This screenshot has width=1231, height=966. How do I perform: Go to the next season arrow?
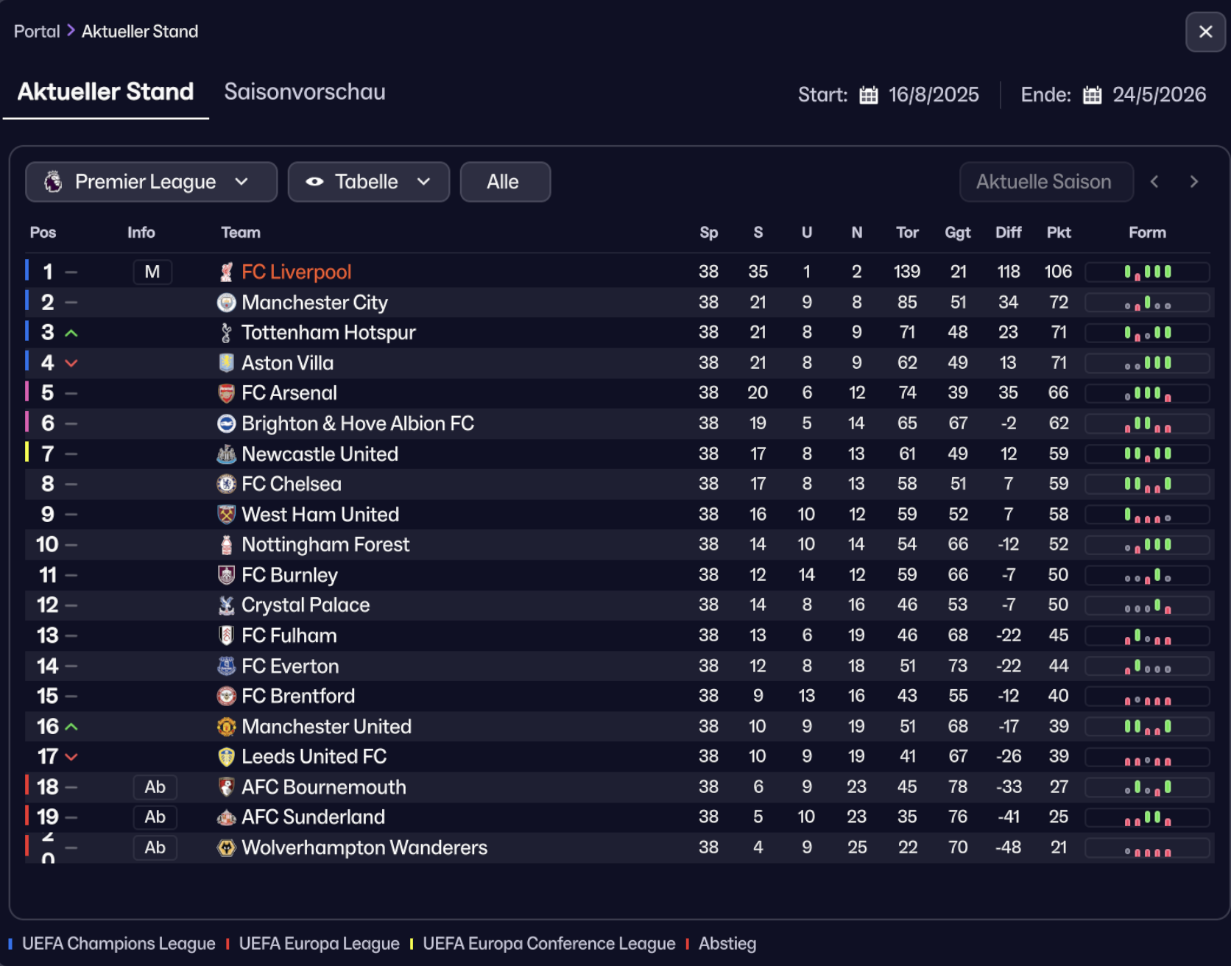coord(1194,182)
